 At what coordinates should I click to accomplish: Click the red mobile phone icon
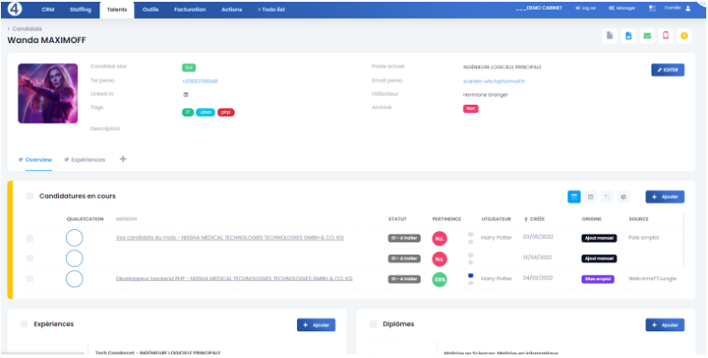[666, 36]
